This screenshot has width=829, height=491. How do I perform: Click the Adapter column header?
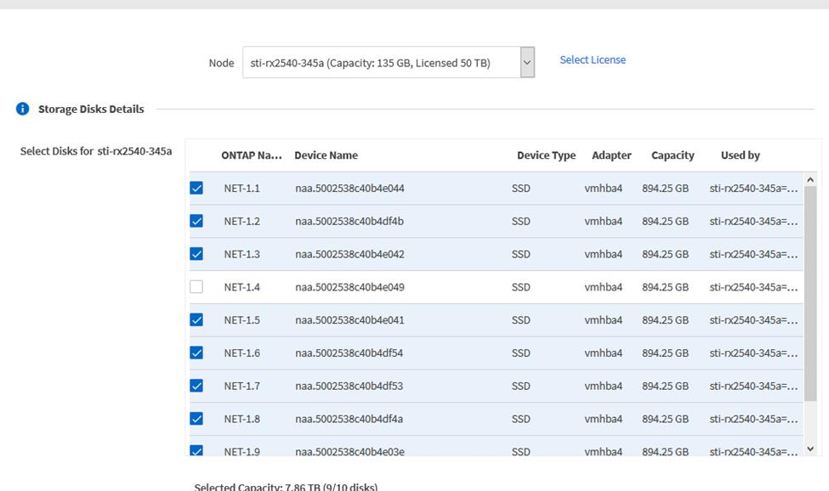click(x=611, y=155)
